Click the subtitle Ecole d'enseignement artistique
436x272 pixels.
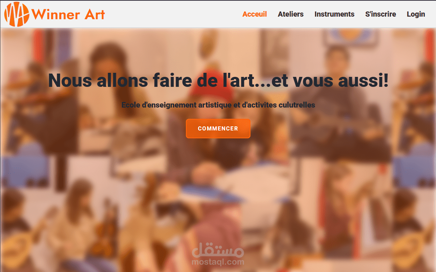(218, 105)
